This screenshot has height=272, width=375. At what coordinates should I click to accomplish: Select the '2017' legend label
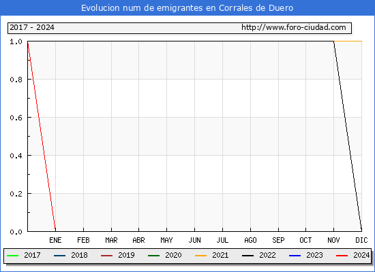[32, 255]
